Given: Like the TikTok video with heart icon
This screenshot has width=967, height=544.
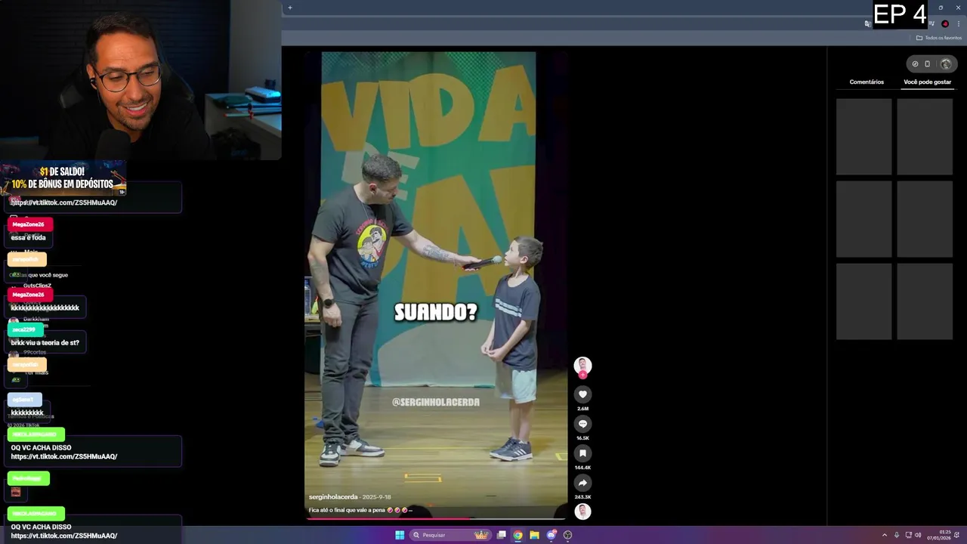Looking at the screenshot, I should 582,394.
